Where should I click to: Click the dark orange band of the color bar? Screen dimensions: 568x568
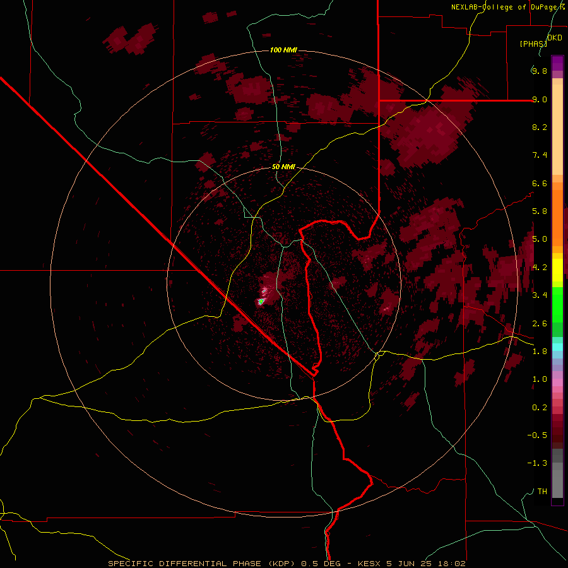point(557,217)
